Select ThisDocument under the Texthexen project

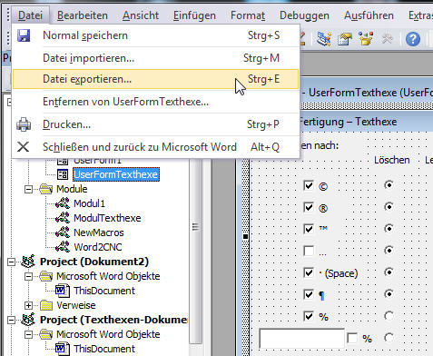(x=104, y=349)
